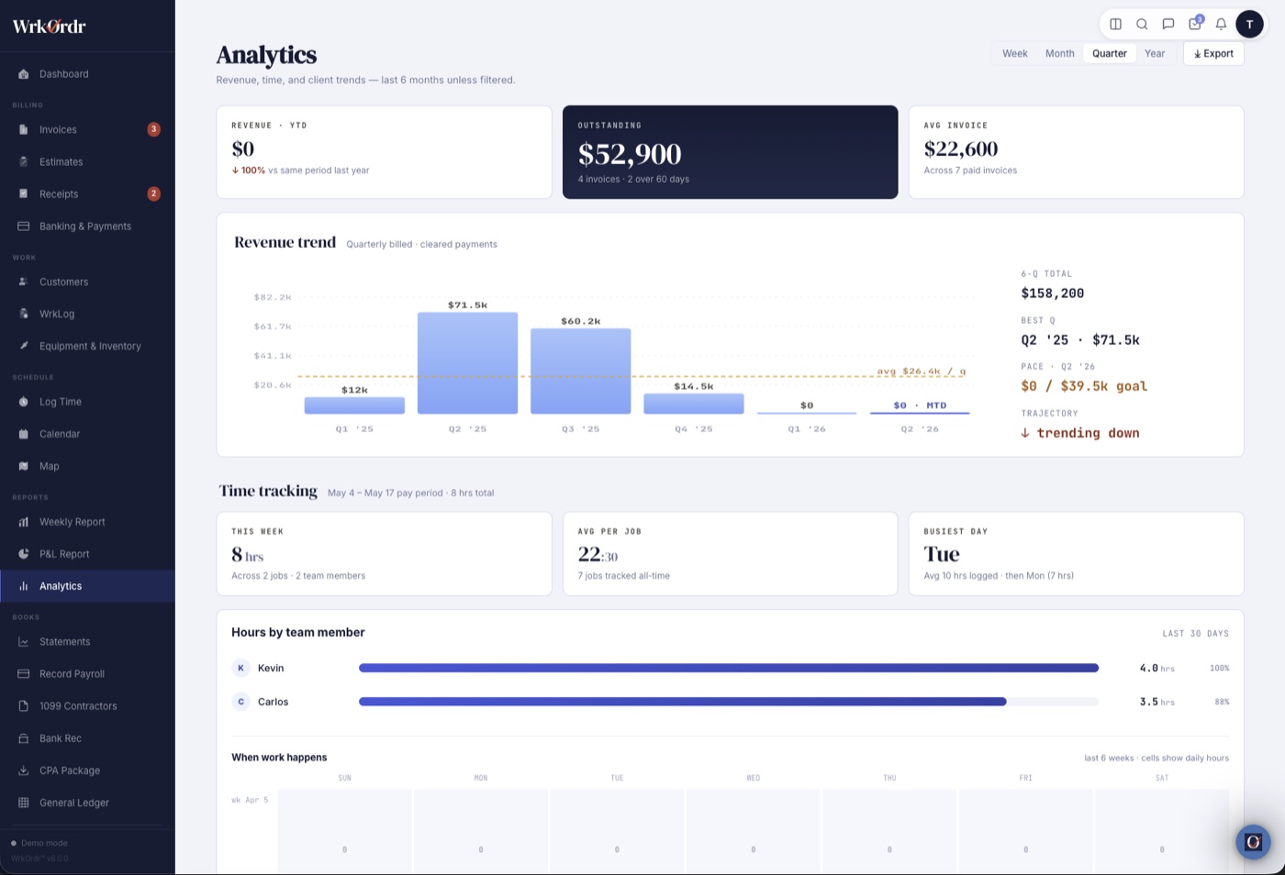Click the Weekly Report bar chart icon
Image resolution: width=1285 pixels, height=875 pixels.
tap(24, 523)
